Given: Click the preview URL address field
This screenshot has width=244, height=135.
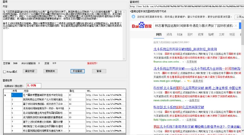Looking at the screenshot, I should pyautogui.click(x=187, y=7).
